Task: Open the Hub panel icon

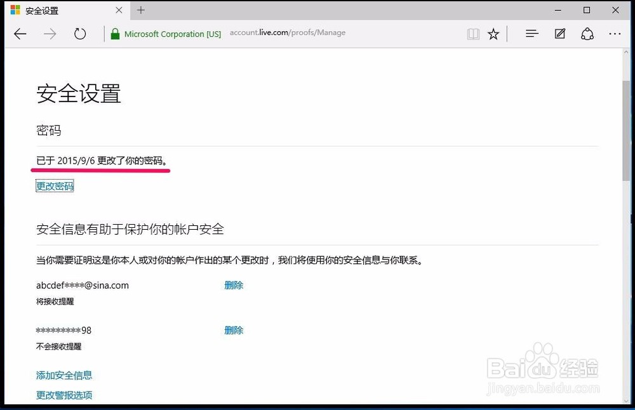Action: 531,34
